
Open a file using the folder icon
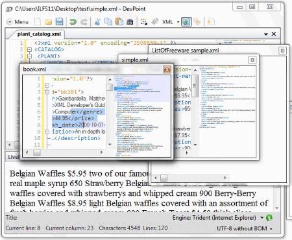pos(49,22)
